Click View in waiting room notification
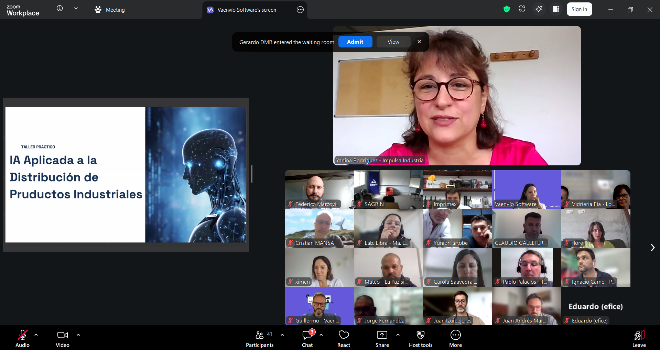660x350 pixels. click(393, 42)
